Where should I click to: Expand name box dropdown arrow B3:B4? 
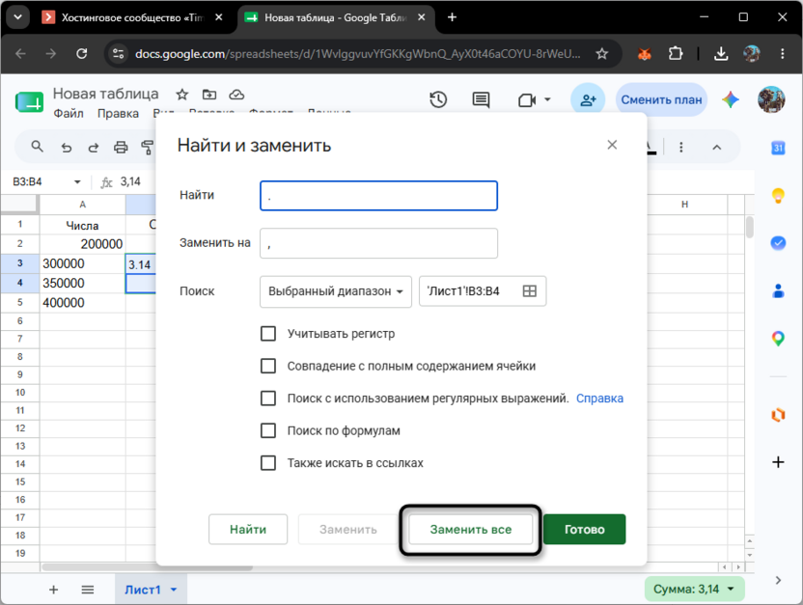point(77,181)
